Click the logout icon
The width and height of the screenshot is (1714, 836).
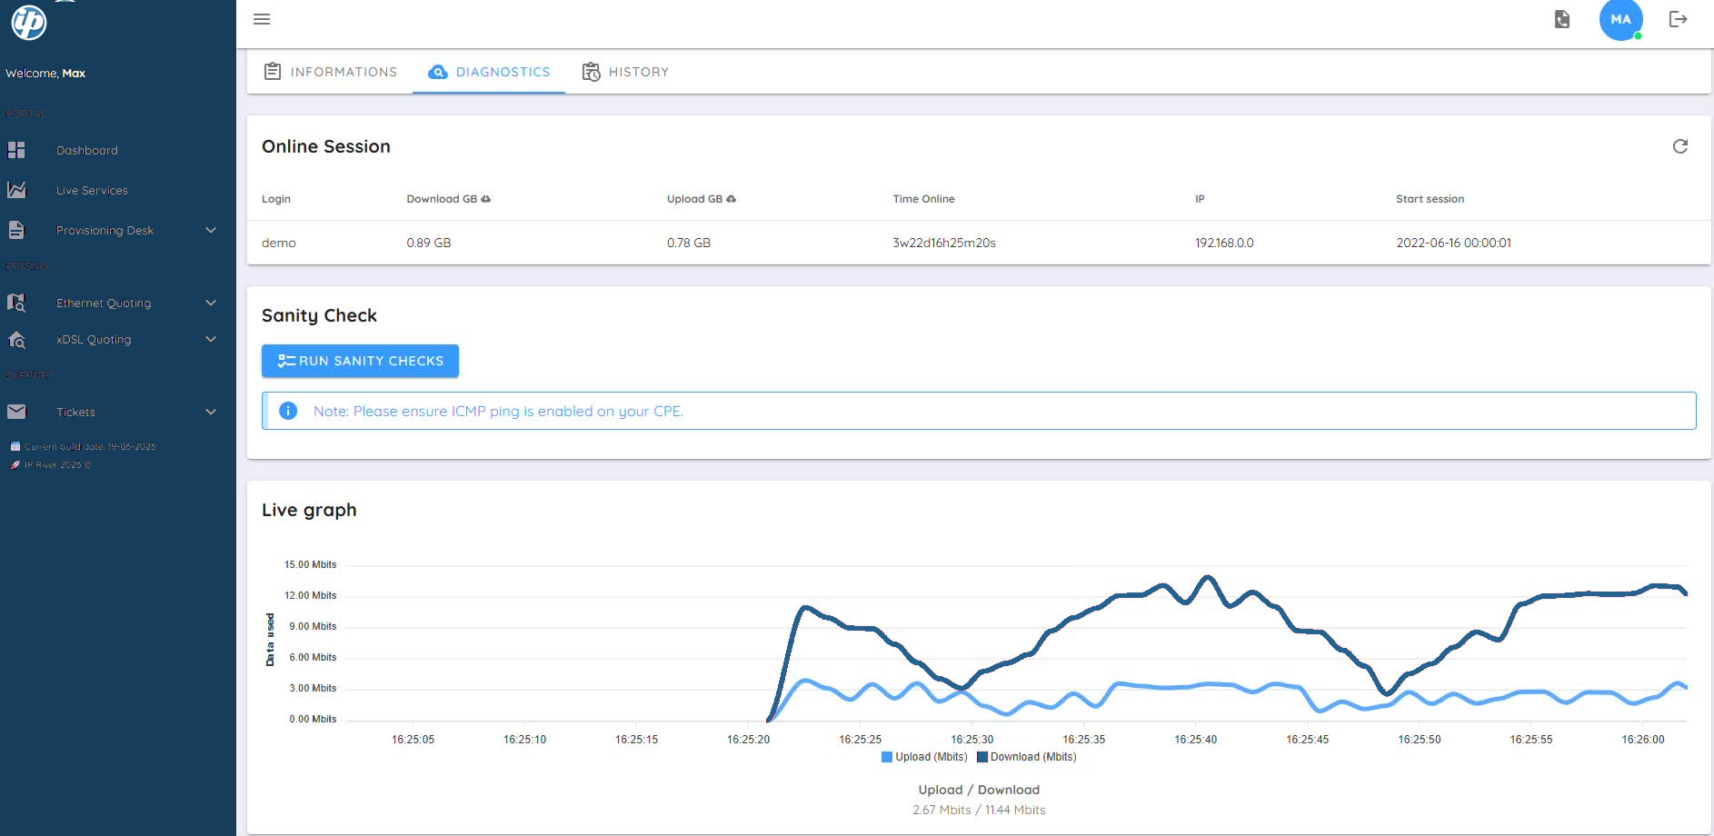click(1678, 19)
